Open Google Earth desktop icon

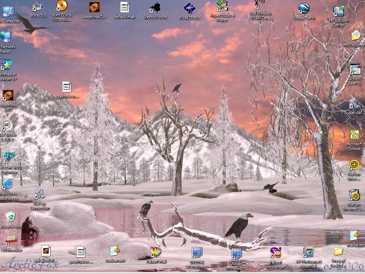tap(304, 8)
